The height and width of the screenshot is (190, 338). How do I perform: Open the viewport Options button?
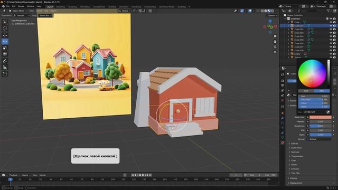click(x=272, y=15)
